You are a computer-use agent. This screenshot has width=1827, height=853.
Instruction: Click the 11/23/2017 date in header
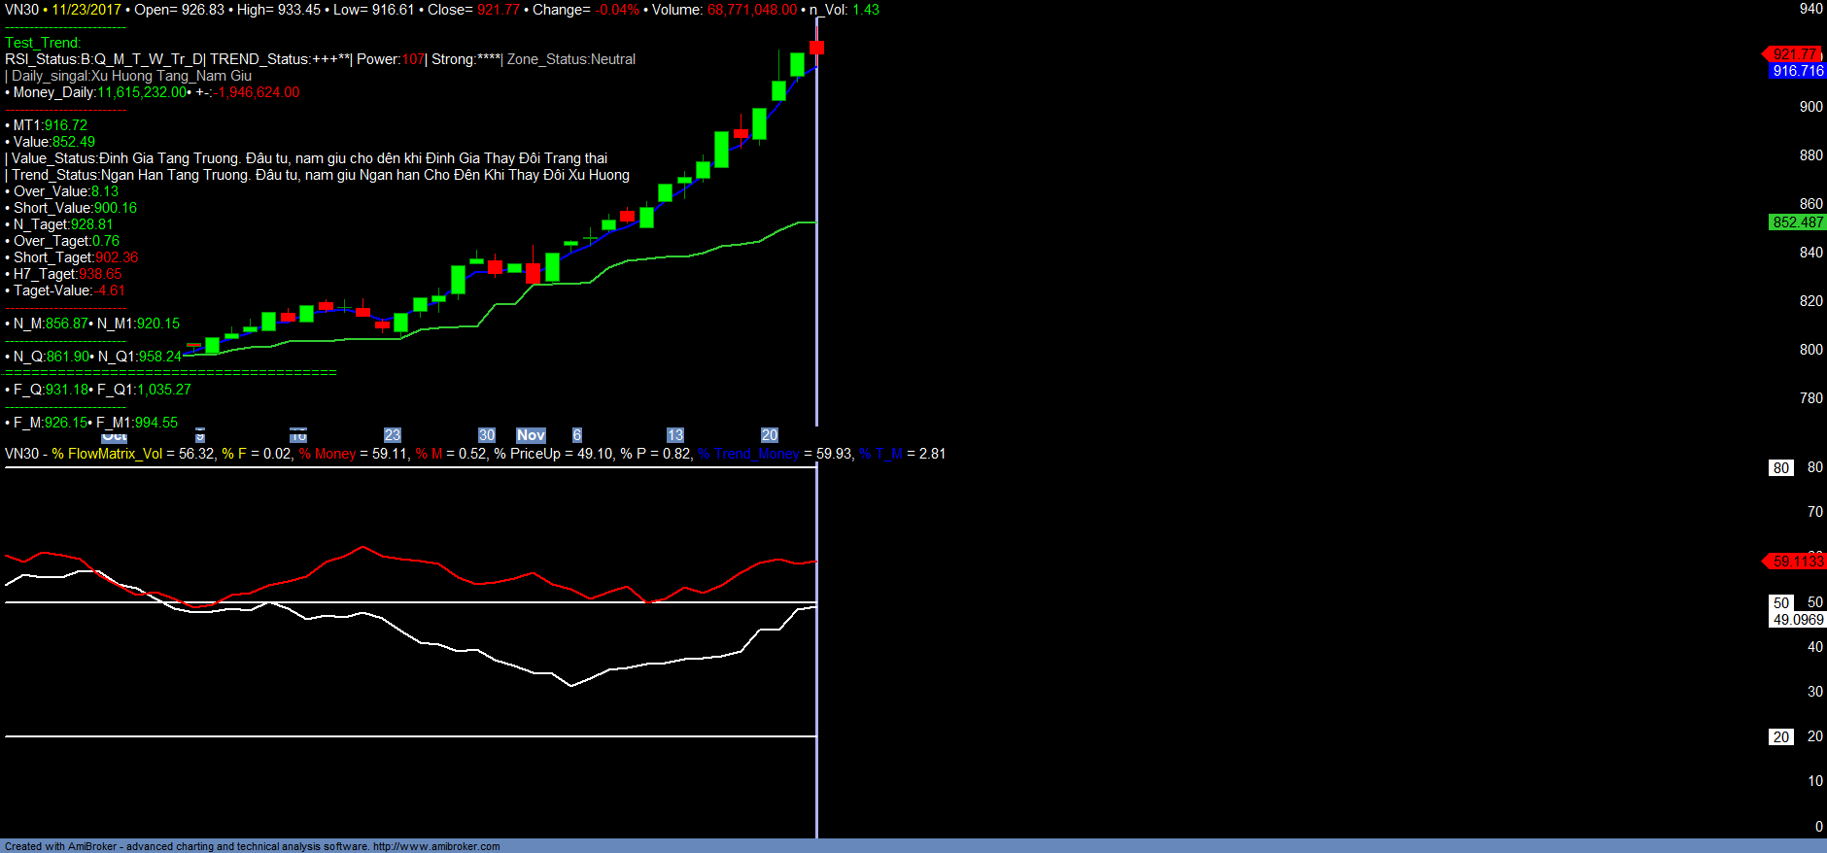86,10
